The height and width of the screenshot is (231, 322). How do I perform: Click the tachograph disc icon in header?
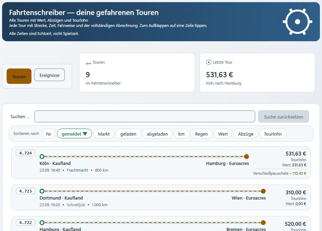pyautogui.click(x=298, y=22)
